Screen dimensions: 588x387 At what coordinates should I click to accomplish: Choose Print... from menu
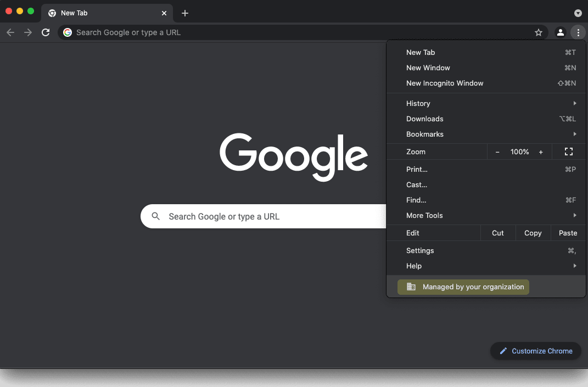[486, 170]
